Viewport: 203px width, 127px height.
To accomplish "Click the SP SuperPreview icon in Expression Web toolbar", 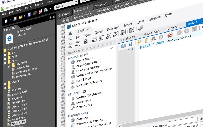I will tap(40, 12).
